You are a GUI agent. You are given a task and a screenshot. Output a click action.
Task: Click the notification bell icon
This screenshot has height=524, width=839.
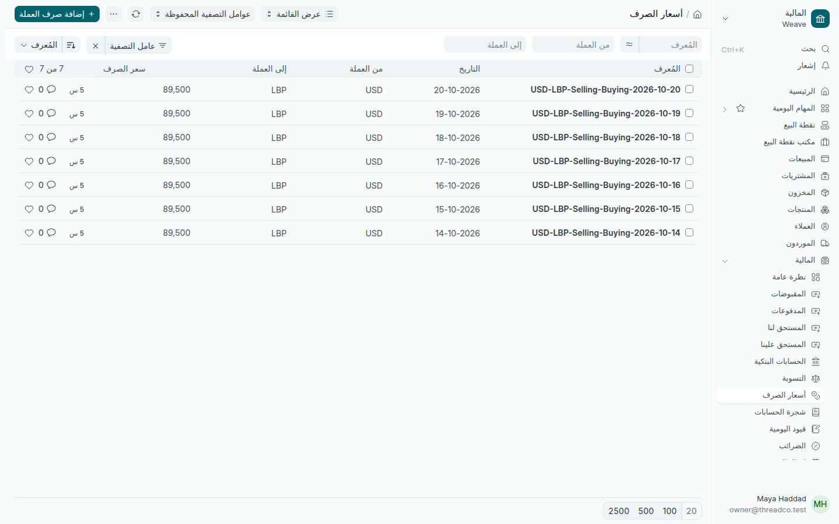click(825, 66)
